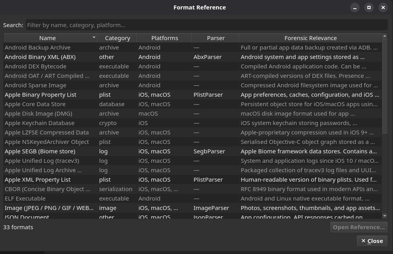
Task: Close window using title bar X
Action: coord(383,7)
